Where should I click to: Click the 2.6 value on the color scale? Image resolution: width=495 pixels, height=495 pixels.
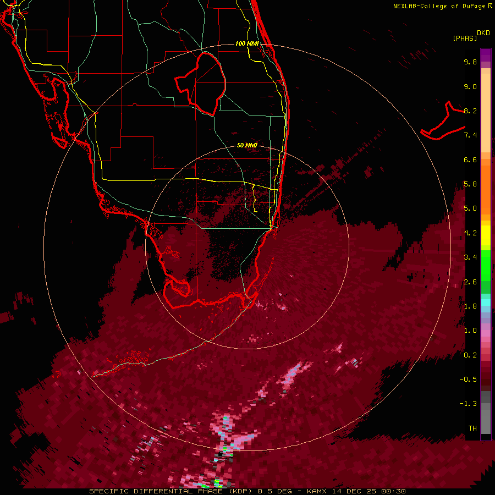tap(470, 282)
